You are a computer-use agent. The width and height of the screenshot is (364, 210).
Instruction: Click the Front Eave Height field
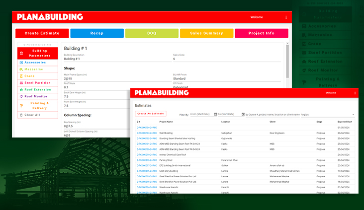pos(97,106)
